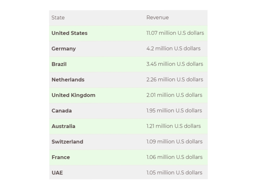
Task: Click the State column header
Action: click(58, 18)
